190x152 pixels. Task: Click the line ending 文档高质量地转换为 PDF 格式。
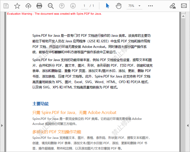click(x=75, y=87)
